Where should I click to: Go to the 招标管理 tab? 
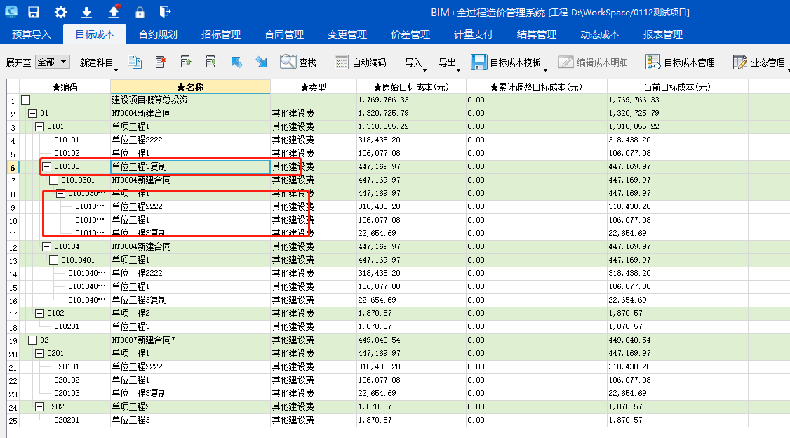221,34
